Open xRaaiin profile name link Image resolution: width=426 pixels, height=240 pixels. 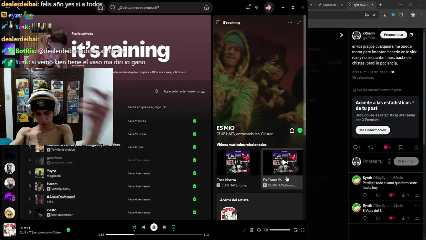pos(368,33)
